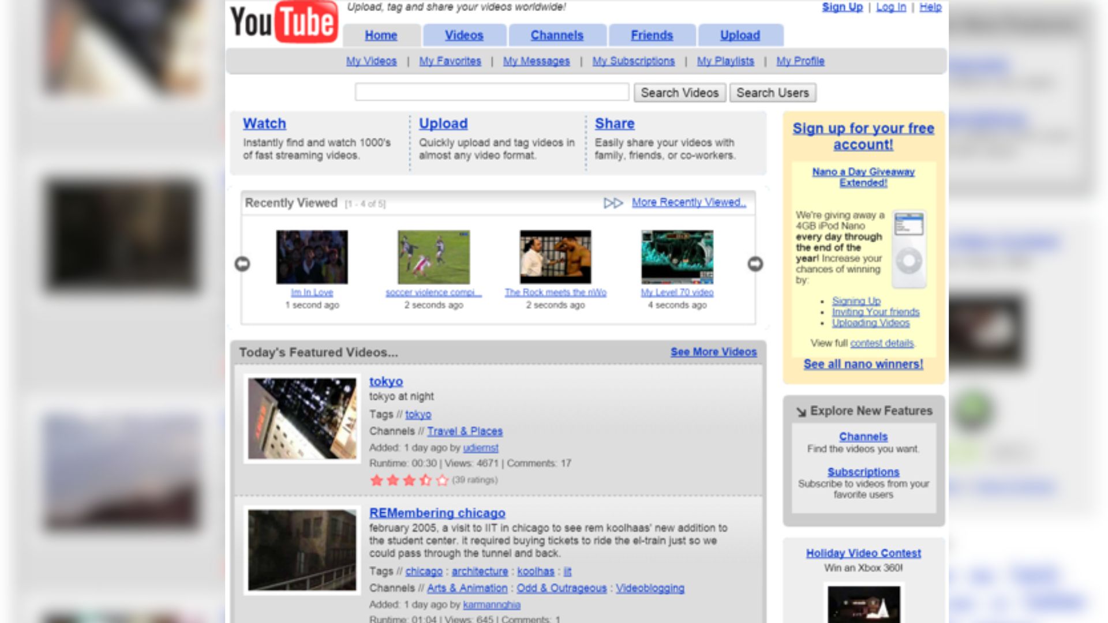Open the Help link

click(x=930, y=7)
